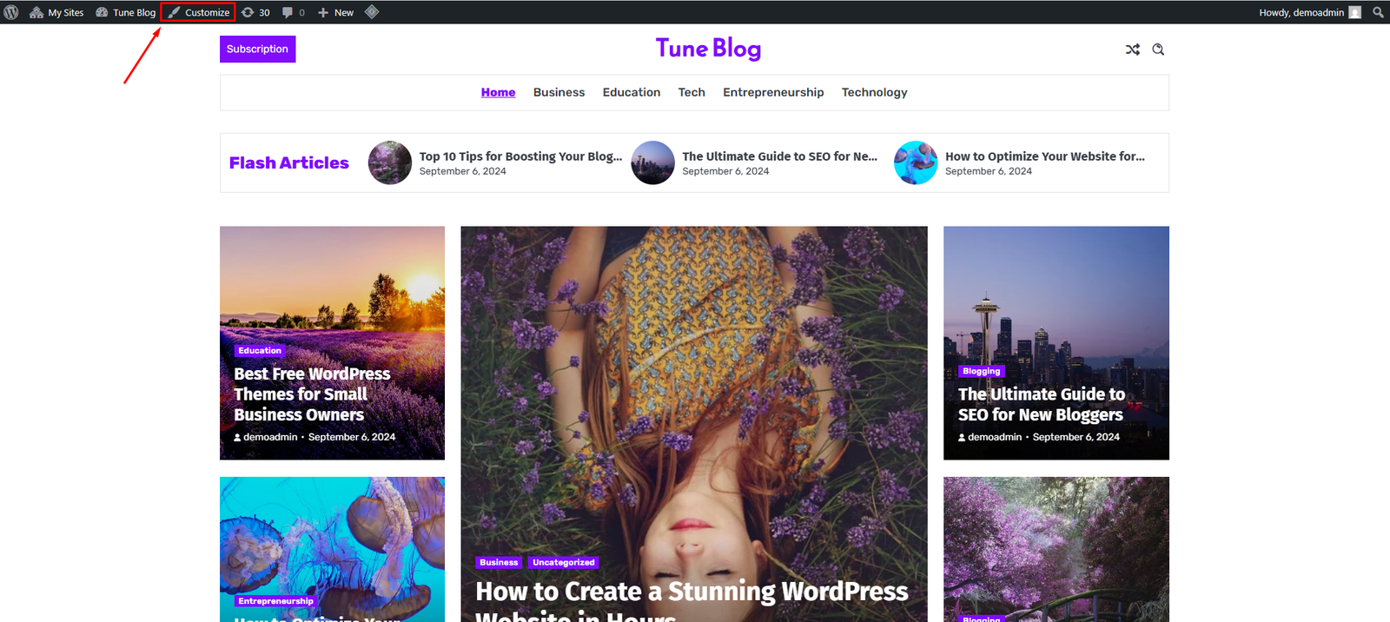Click the admin bar search magnifier
Image resolution: width=1390 pixels, height=622 pixels.
pyautogui.click(x=1378, y=12)
